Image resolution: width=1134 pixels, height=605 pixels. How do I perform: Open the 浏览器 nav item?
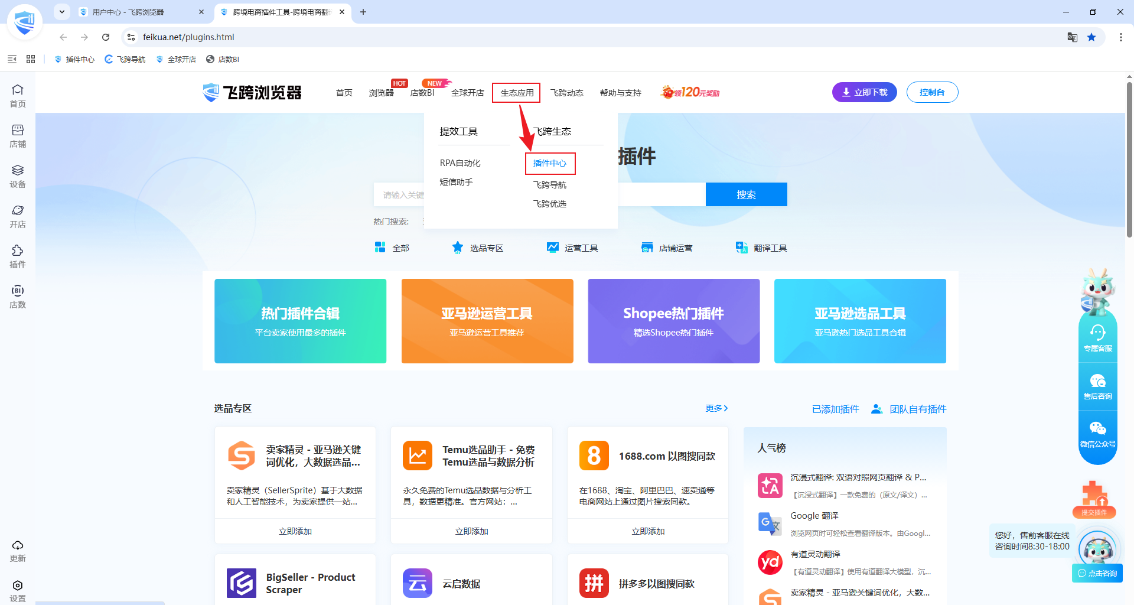pos(382,93)
